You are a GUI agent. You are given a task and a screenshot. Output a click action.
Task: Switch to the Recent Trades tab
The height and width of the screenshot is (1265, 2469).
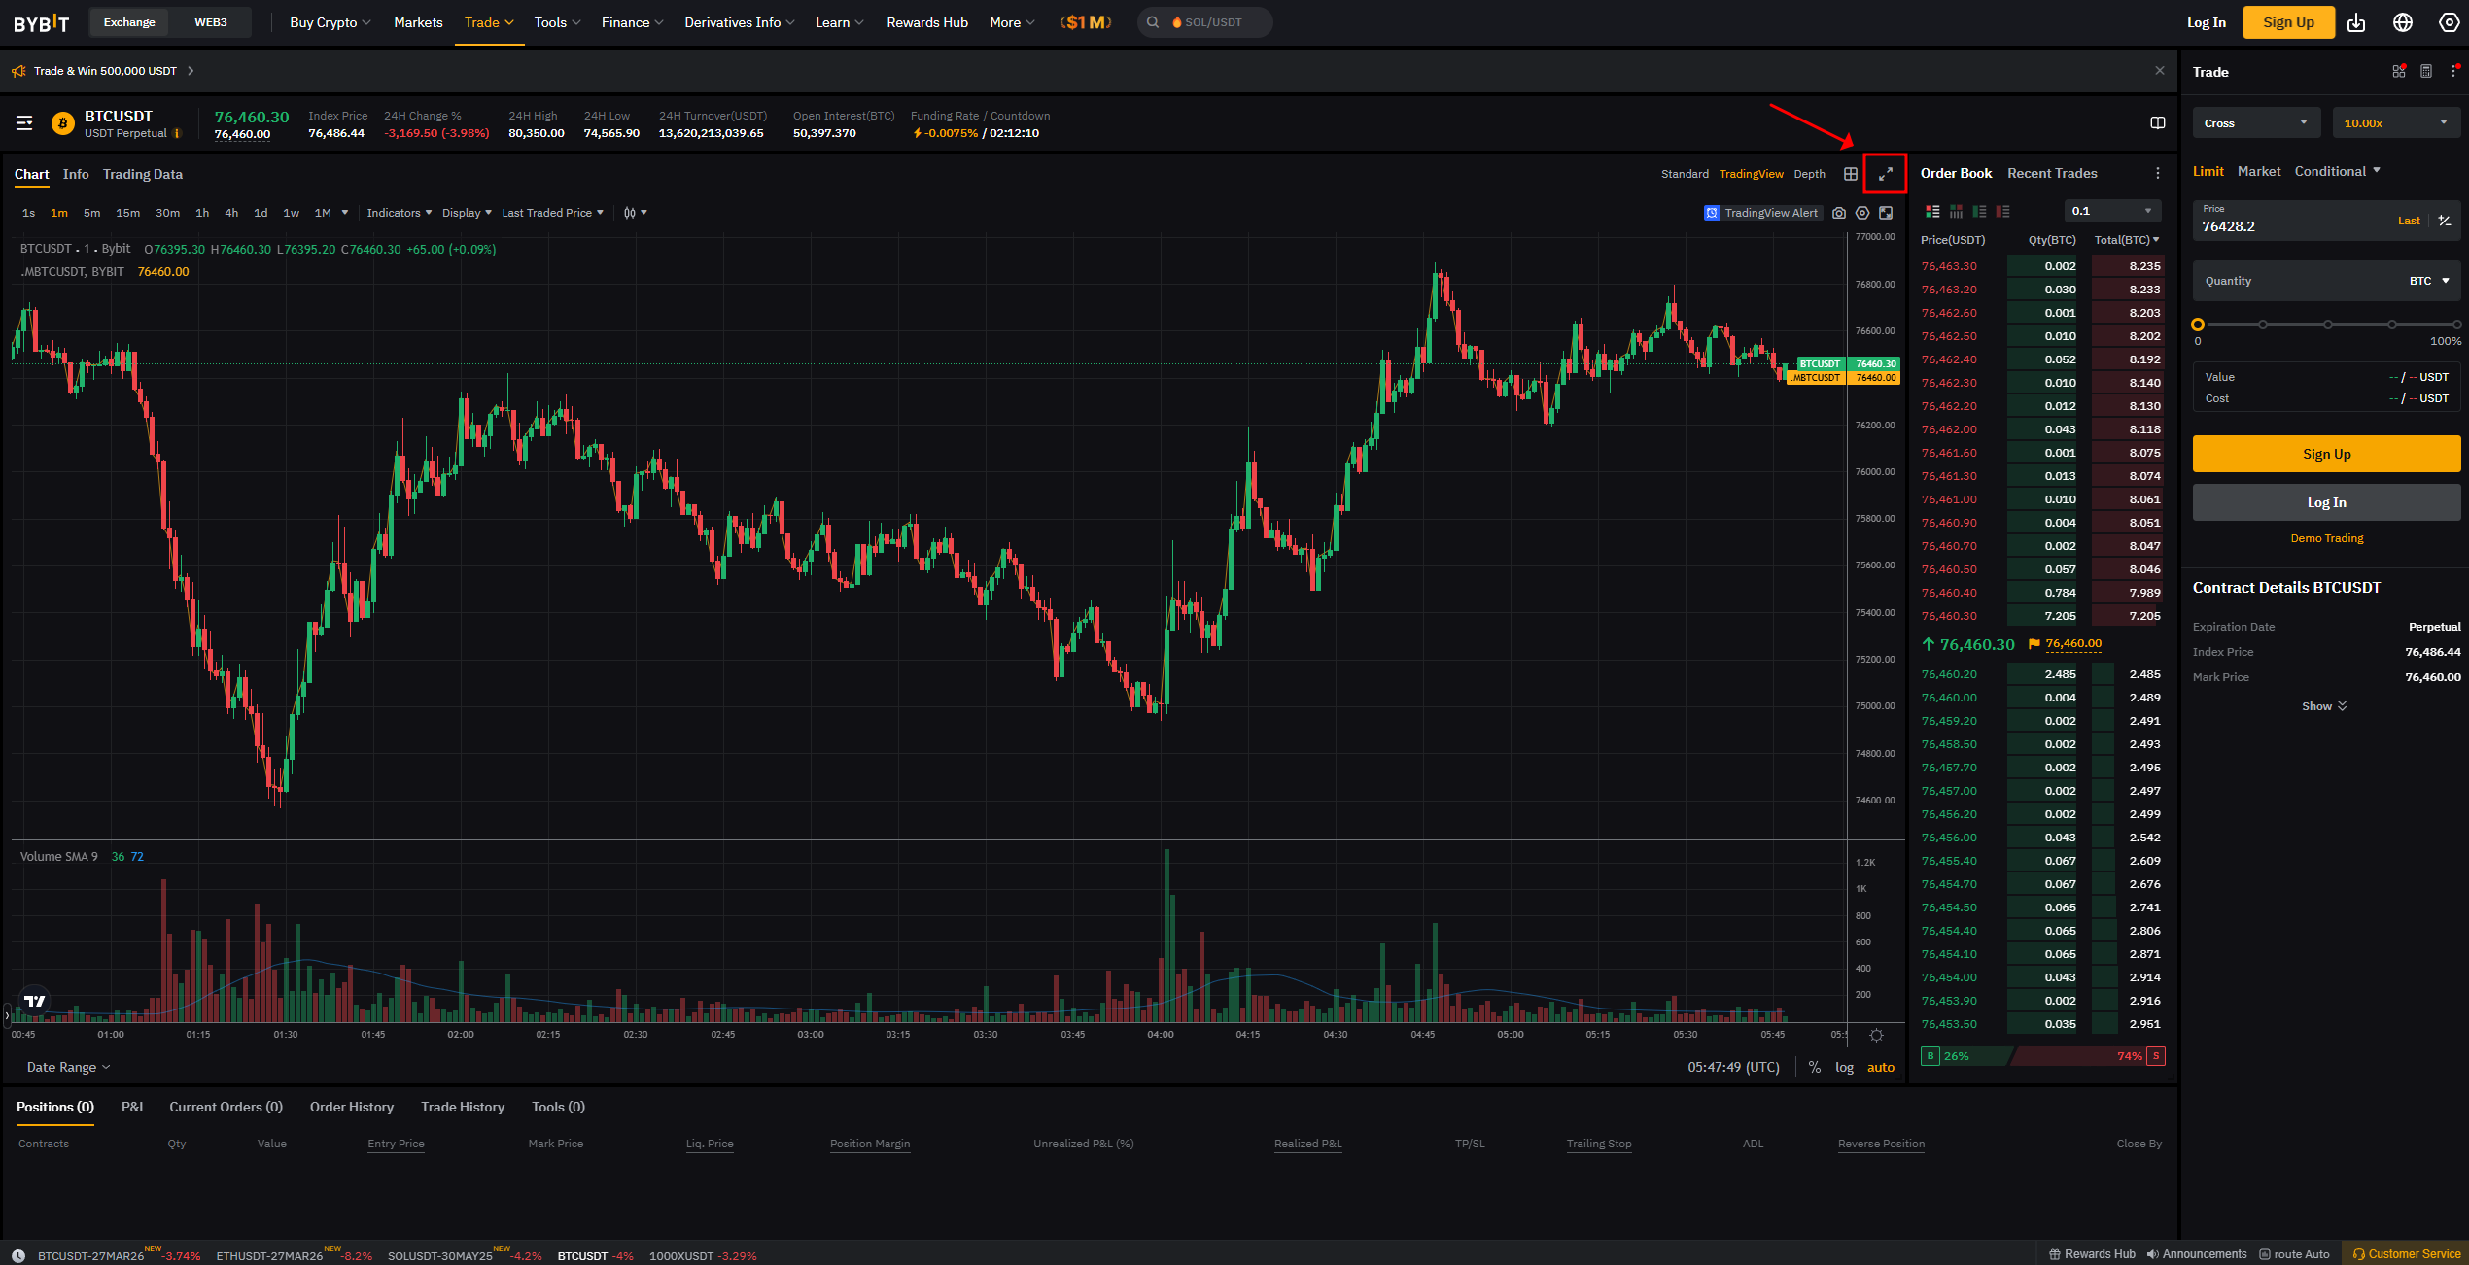point(2052,173)
